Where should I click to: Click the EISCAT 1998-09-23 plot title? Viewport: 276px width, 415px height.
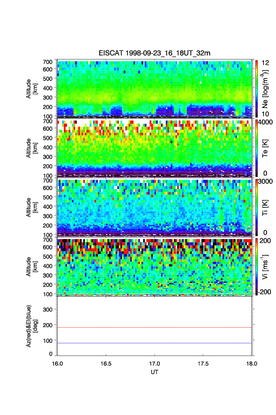(154, 53)
